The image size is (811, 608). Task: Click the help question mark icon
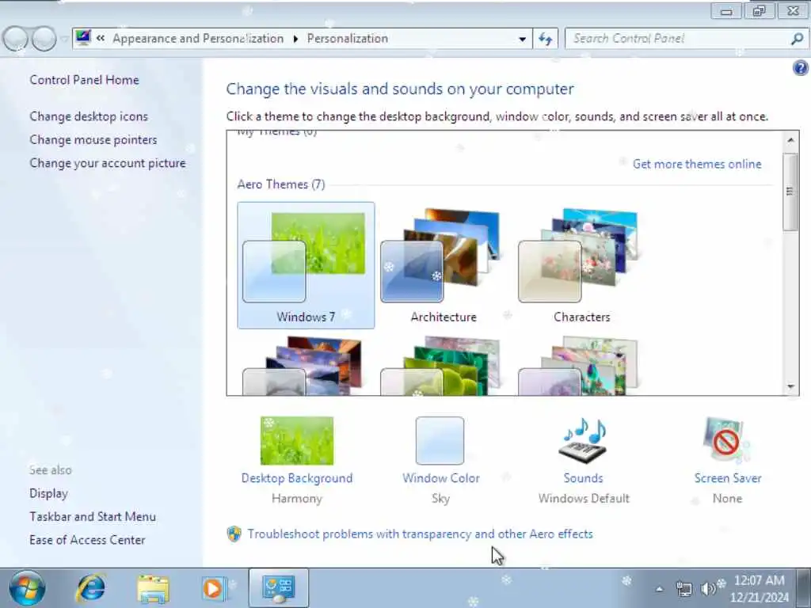coord(800,68)
